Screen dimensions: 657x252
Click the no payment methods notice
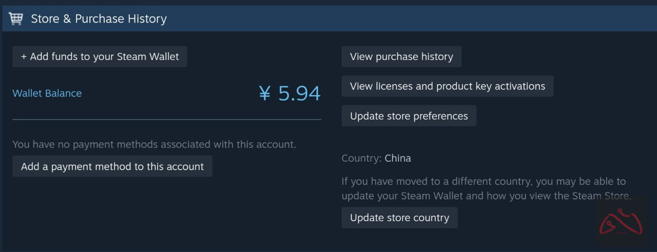154,144
